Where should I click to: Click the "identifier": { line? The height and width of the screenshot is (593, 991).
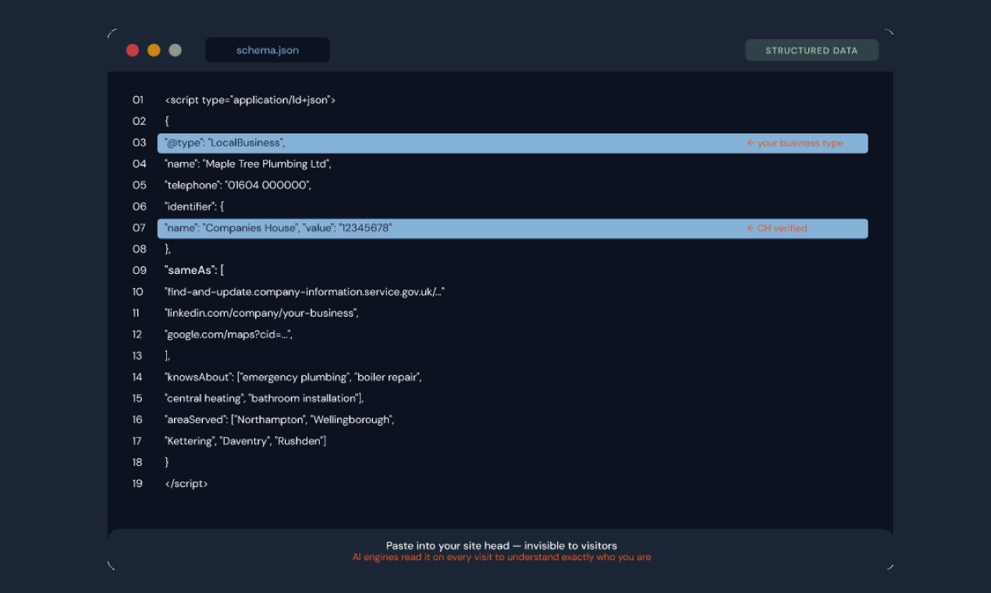pyautogui.click(x=194, y=207)
